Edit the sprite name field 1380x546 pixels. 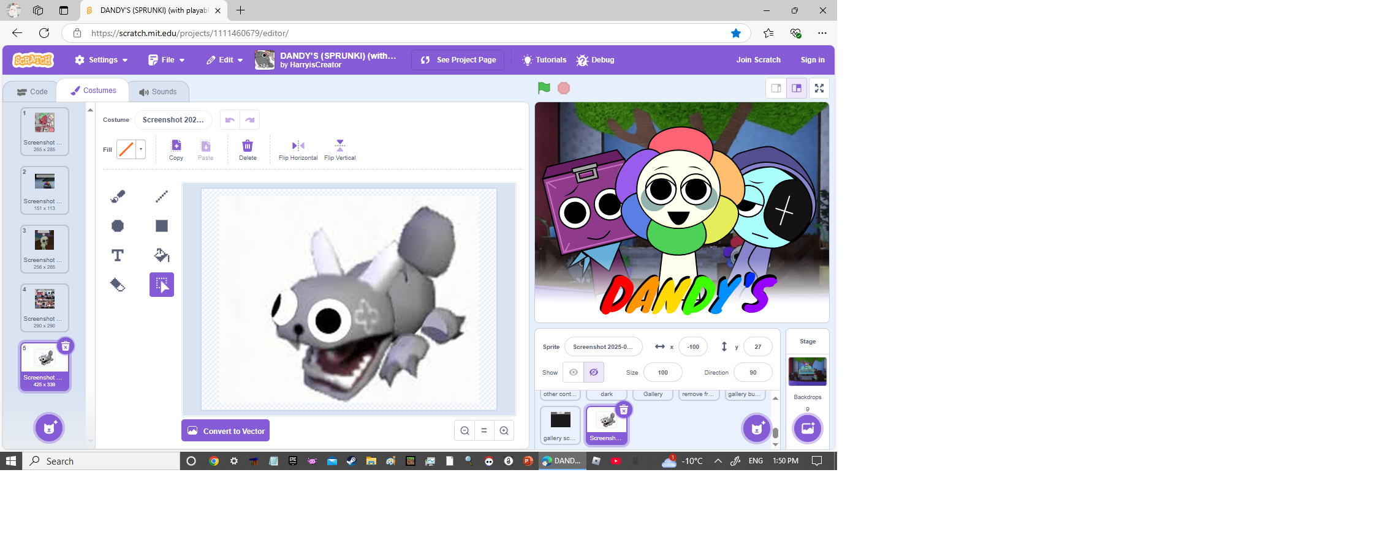click(603, 347)
